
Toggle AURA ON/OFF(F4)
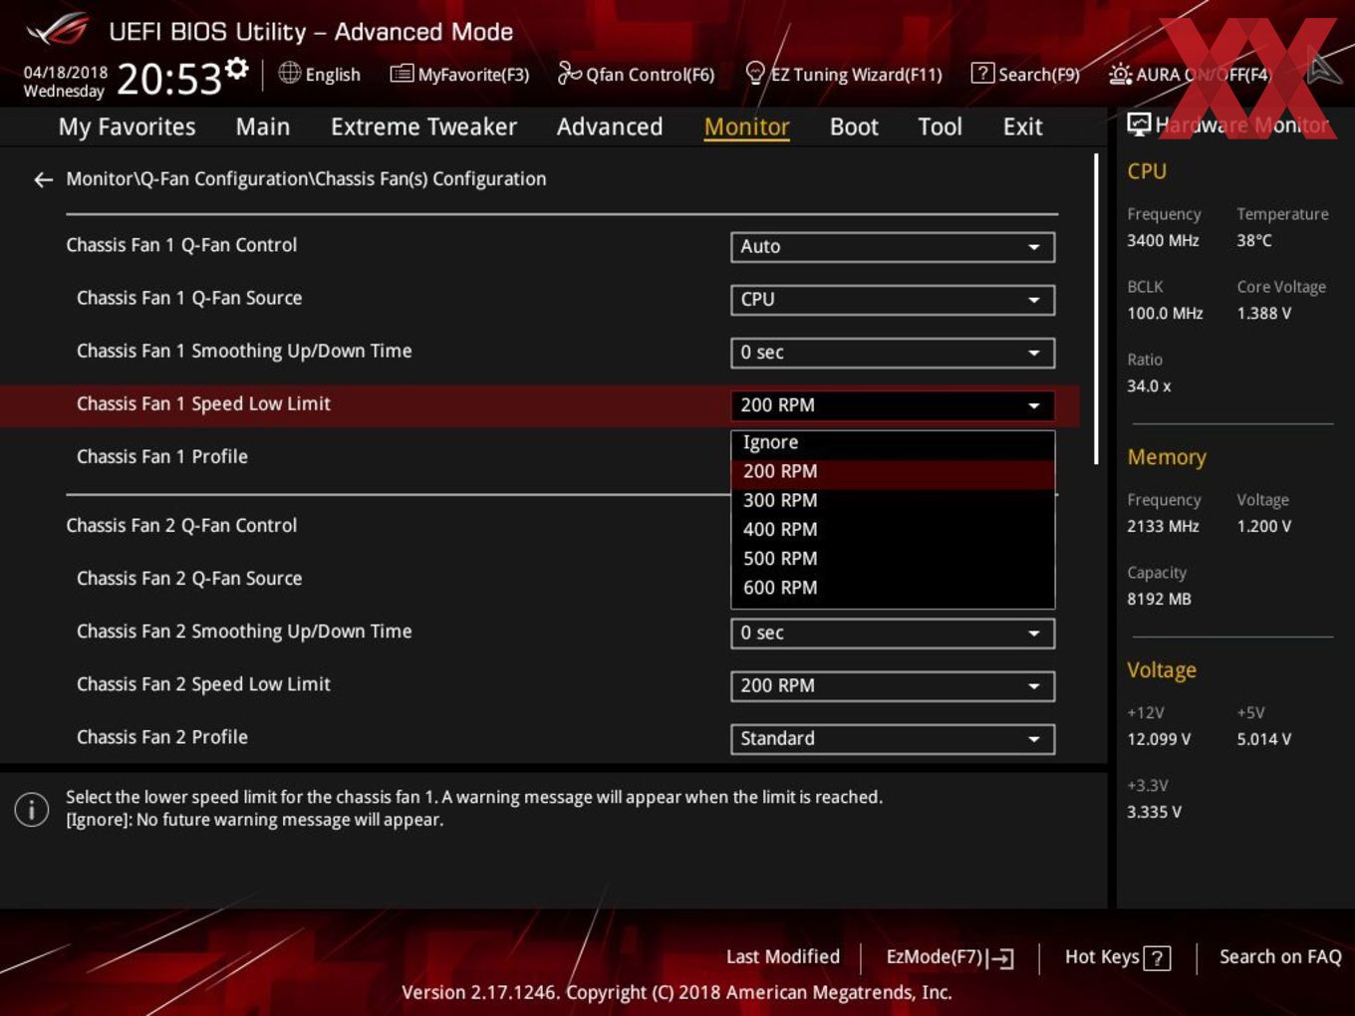1190,74
